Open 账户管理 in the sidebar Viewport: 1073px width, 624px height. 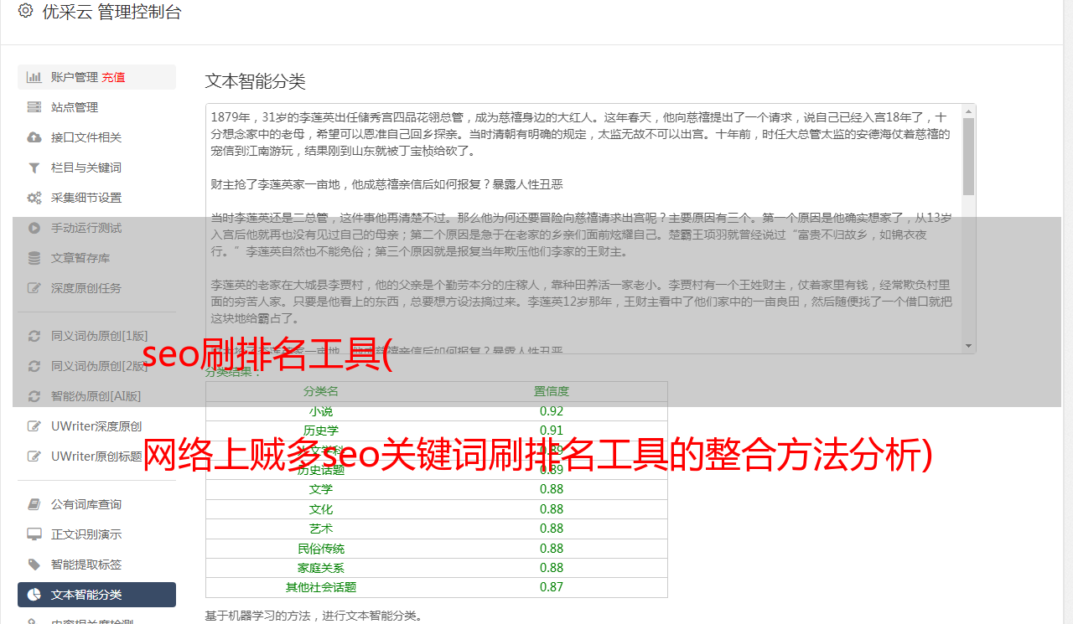tap(96, 77)
